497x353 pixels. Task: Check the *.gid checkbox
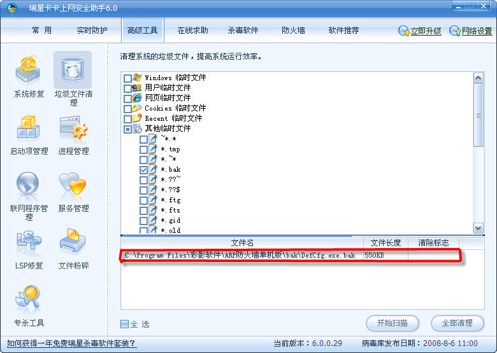143,221
